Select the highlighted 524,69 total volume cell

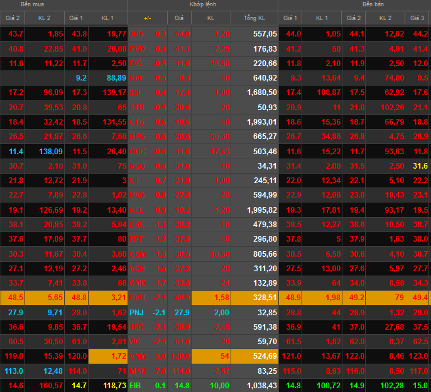[254, 356]
